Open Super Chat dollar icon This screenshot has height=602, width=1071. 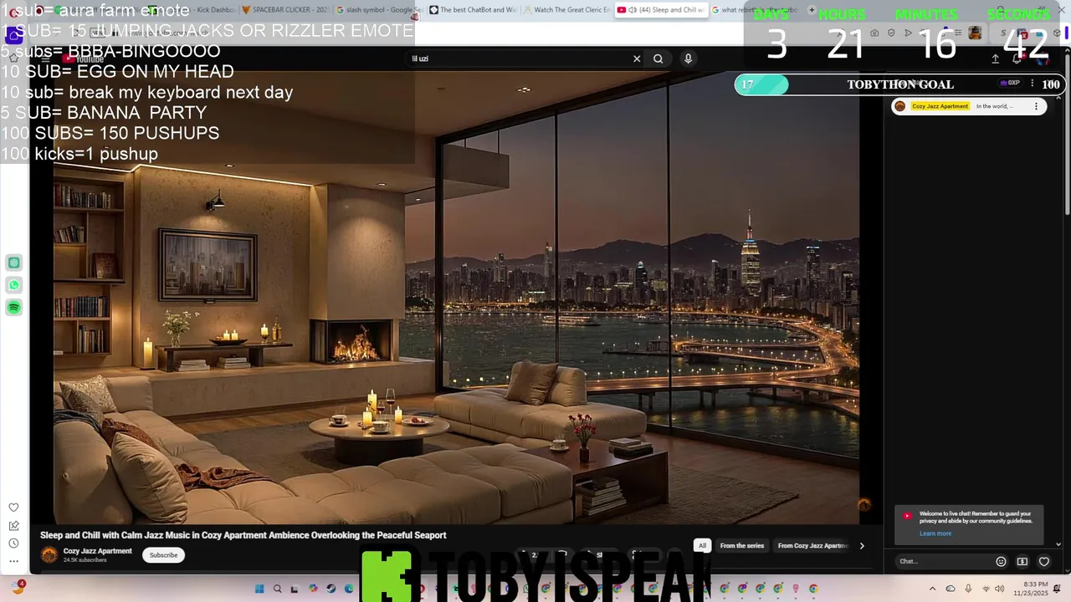1022,562
